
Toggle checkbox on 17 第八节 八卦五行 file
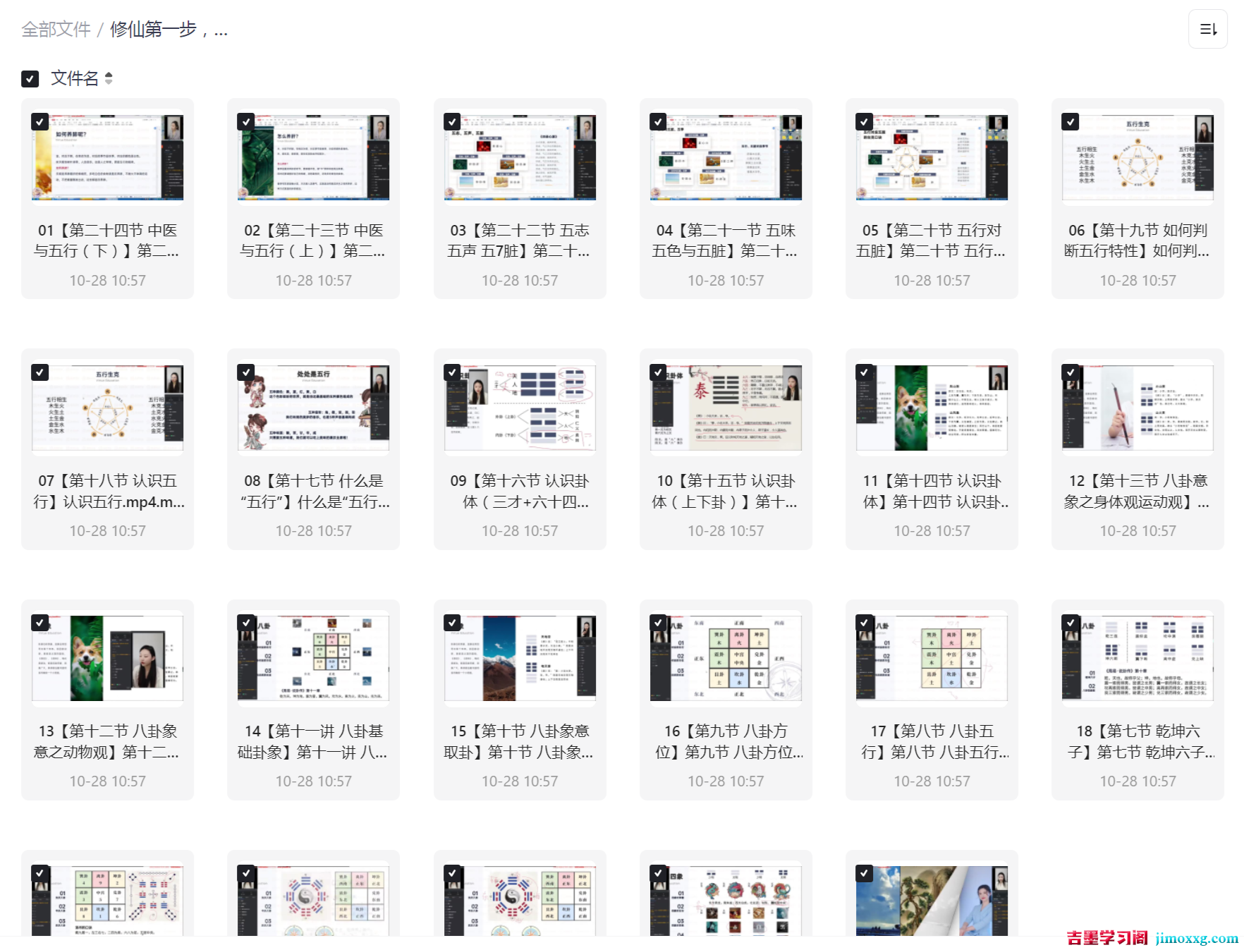click(864, 623)
